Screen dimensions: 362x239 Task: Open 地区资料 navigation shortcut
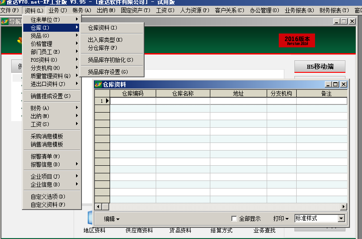94,230
